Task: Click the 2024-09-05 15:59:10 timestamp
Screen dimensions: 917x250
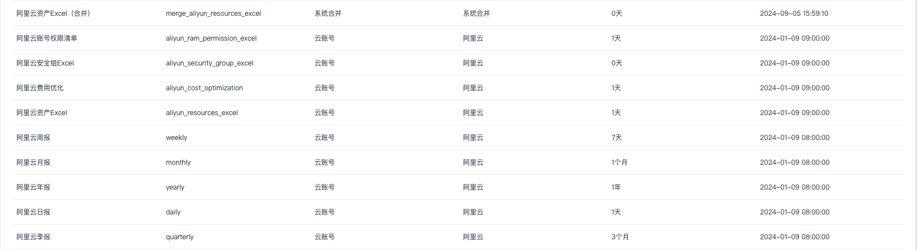Action: [x=794, y=14]
